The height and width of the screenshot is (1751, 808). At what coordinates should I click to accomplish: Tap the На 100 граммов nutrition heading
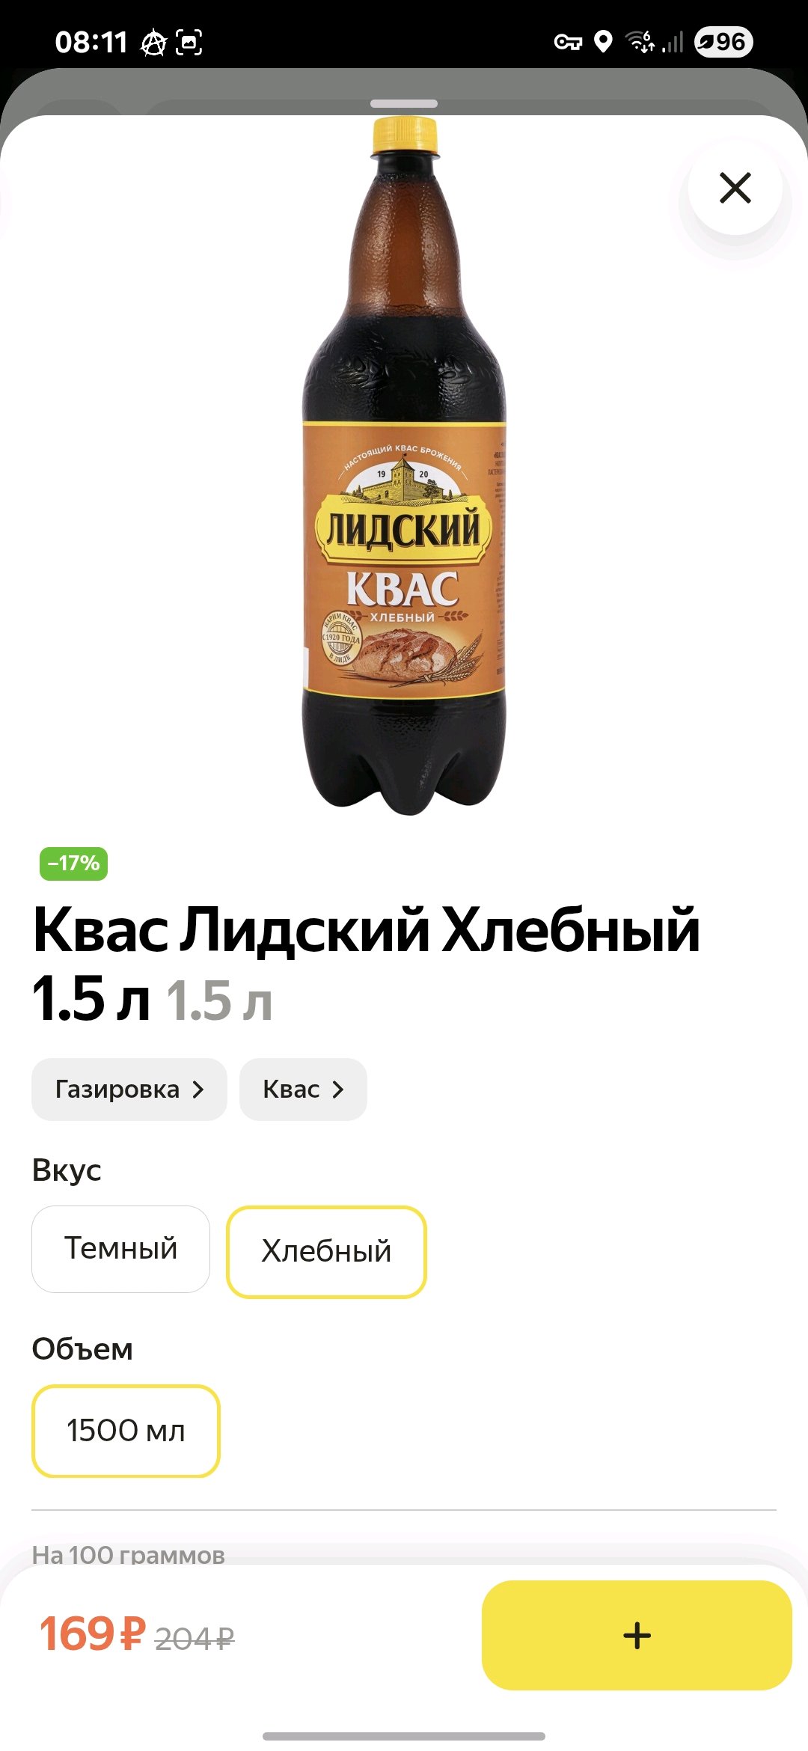128,1555
